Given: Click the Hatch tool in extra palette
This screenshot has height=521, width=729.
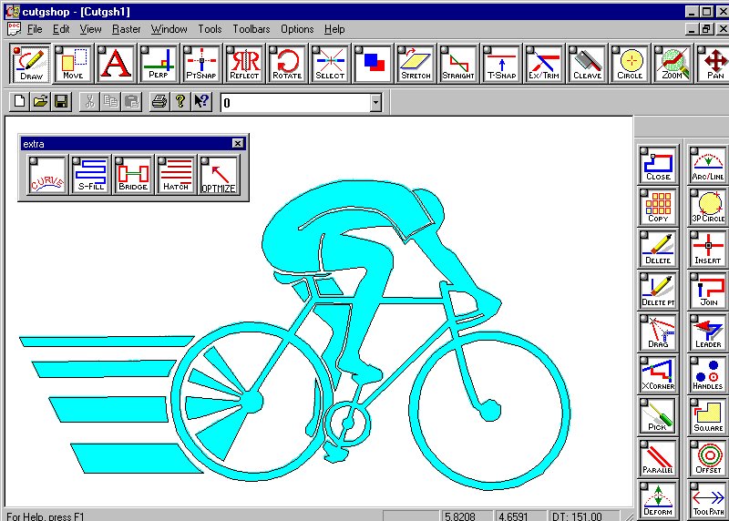Looking at the screenshot, I should tap(176, 175).
